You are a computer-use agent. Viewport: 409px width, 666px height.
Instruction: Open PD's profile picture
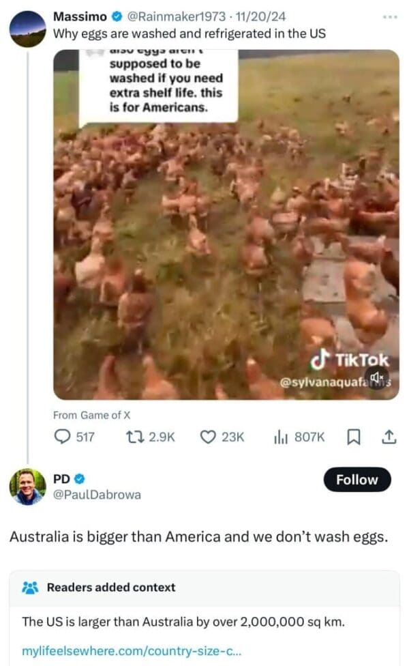pos(27,486)
